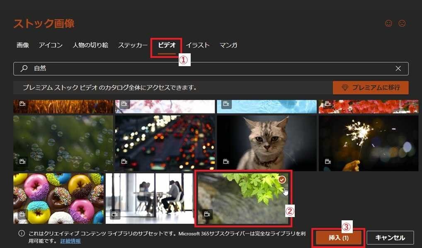Select the 人物の切り絵 tab
This screenshot has width=422, height=248.
click(x=90, y=45)
